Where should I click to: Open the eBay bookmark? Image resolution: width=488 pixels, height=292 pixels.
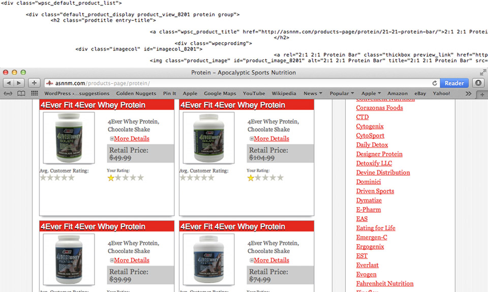click(420, 93)
